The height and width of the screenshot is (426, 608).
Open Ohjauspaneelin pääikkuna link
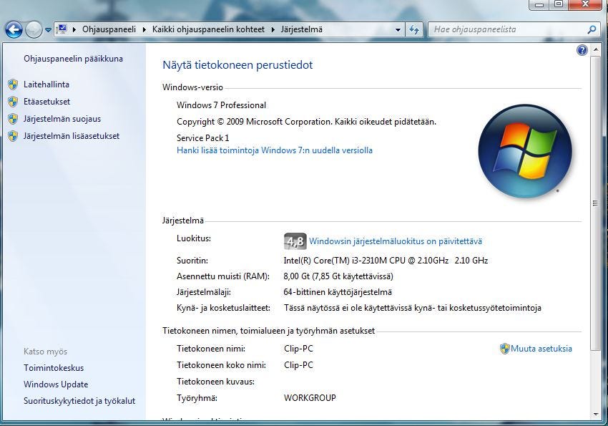[73, 59]
